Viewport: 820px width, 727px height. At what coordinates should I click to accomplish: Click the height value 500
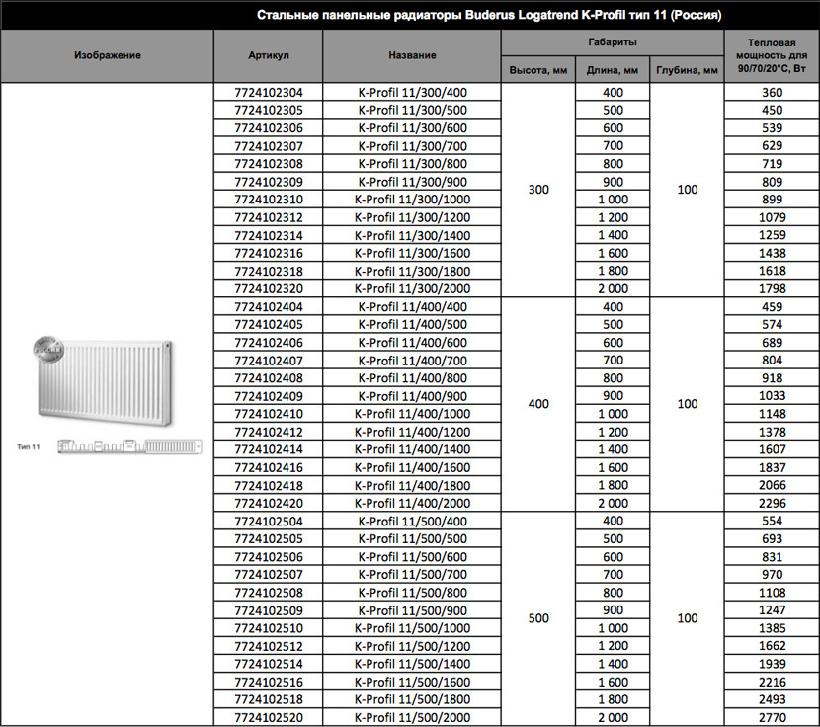[538, 618]
